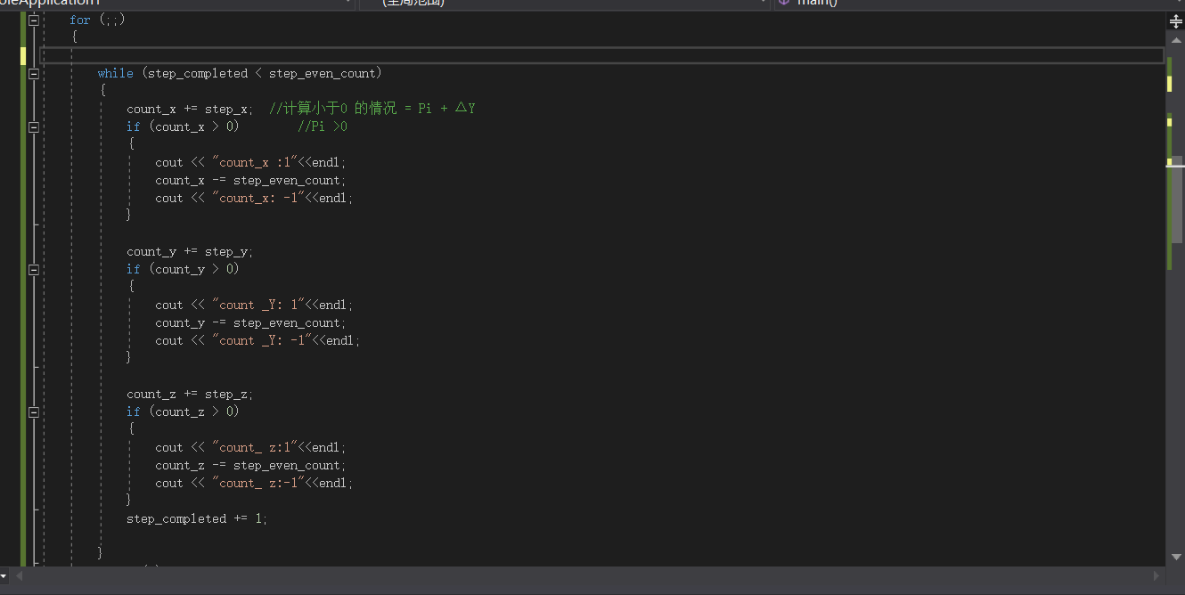Image resolution: width=1185 pixels, height=595 pixels.
Task: Click the vertical scrollbar up arrow
Action: point(1176,38)
